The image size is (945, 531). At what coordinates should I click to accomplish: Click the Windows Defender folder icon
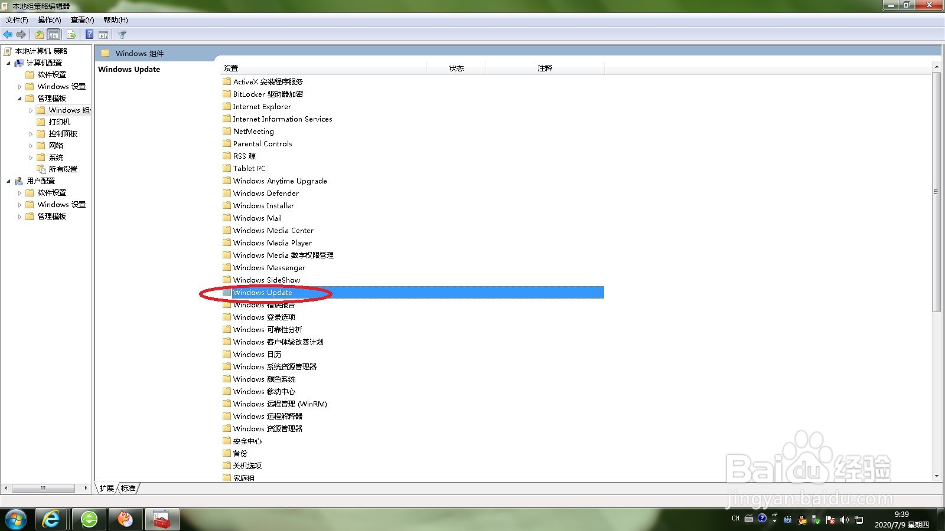tap(227, 193)
